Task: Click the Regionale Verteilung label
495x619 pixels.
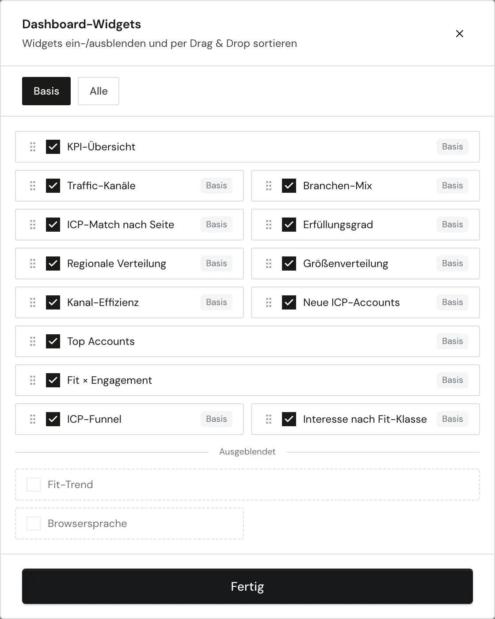Action: tap(117, 264)
